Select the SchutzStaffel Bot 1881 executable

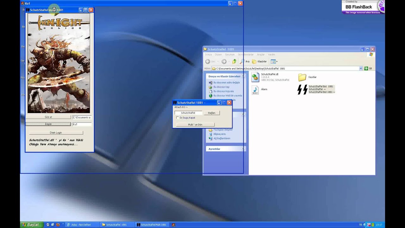[302, 90]
